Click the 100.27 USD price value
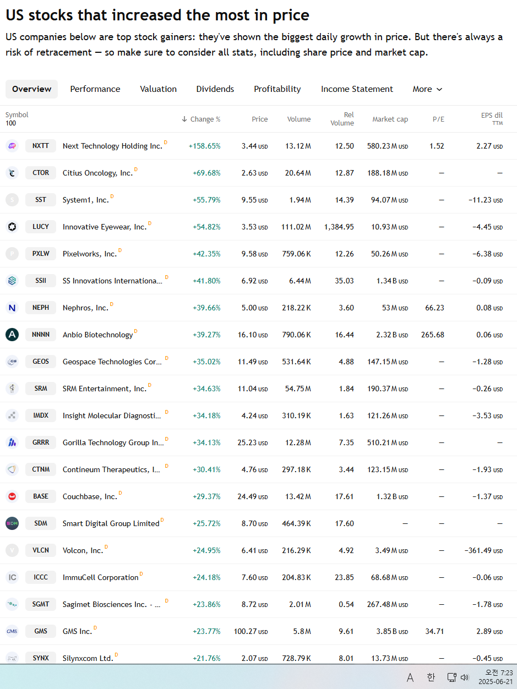This screenshot has height=689, width=517. [x=251, y=631]
